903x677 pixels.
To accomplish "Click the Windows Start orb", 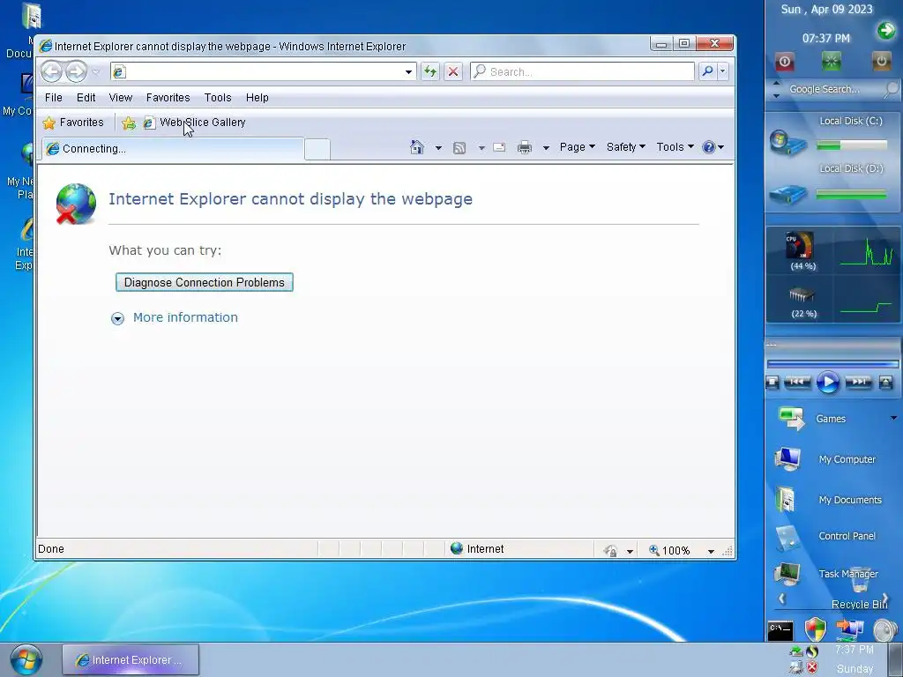I will [26, 659].
